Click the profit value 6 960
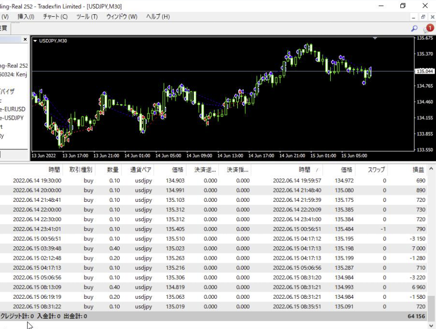The width and height of the screenshot is (436, 329). (x=419, y=287)
